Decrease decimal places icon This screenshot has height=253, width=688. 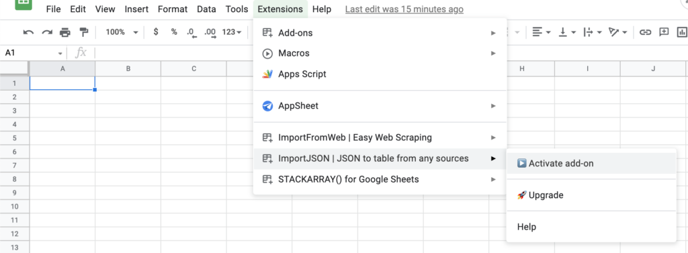click(x=191, y=32)
